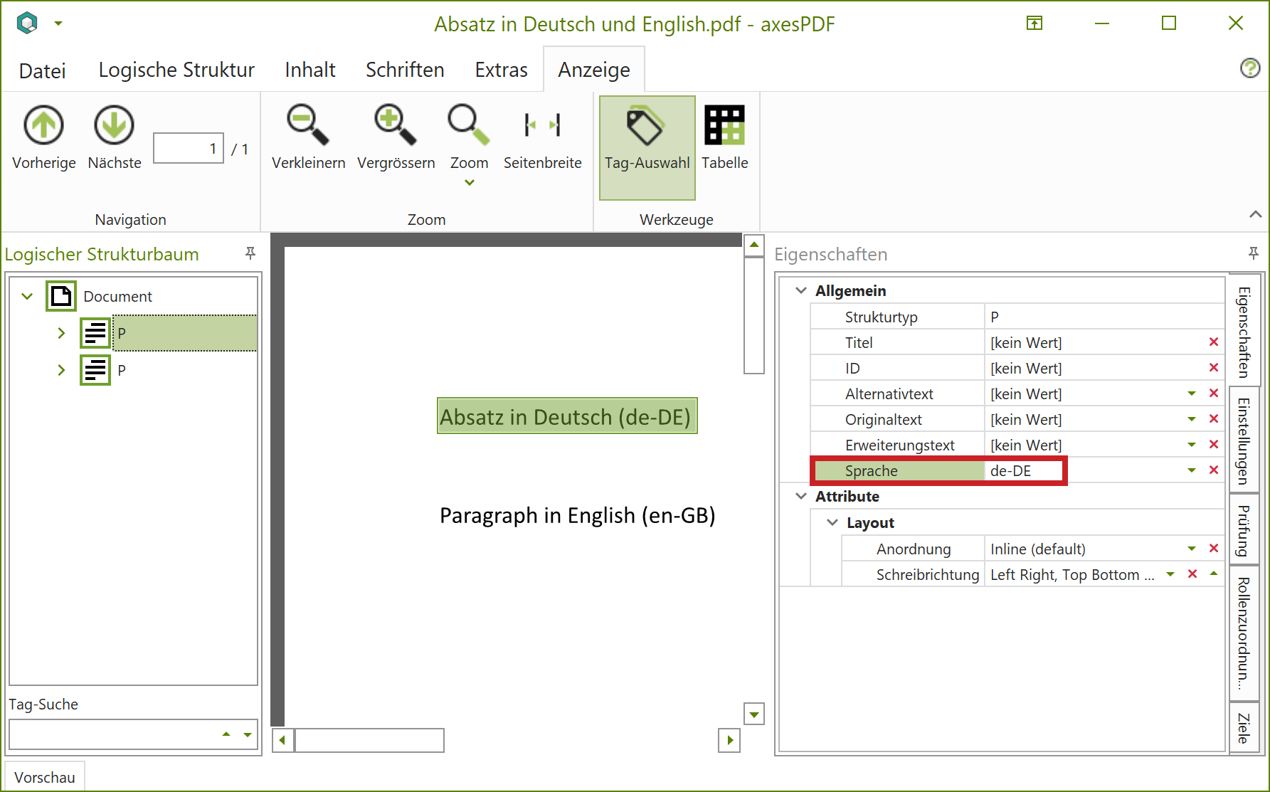This screenshot has width=1270, height=792.
Task: Collapse the Document tree node
Action: point(27,296)
